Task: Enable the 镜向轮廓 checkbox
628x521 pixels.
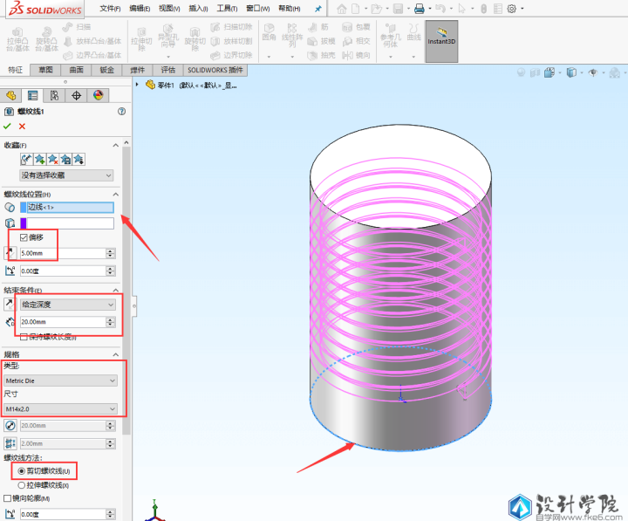Action: click(8, 498)
